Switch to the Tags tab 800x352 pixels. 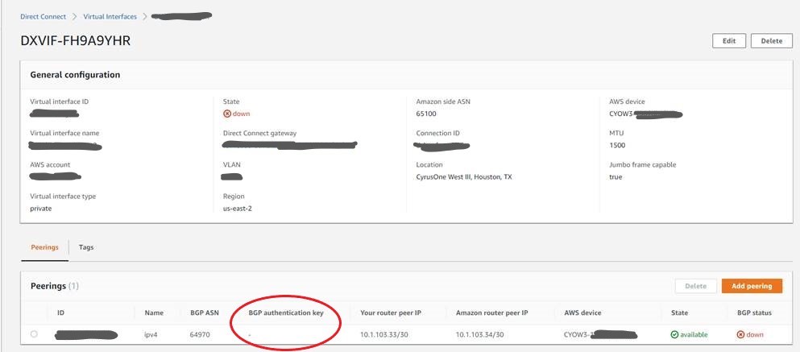[x=86, y=247]
